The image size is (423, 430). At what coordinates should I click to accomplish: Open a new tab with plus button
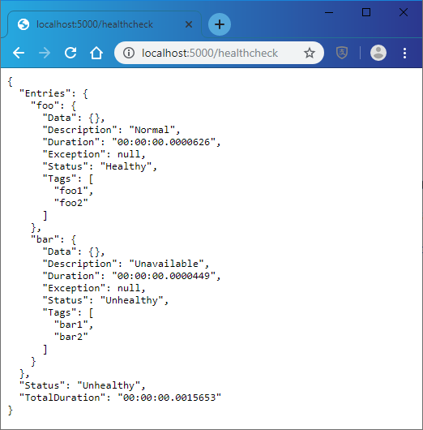(219, 24)
